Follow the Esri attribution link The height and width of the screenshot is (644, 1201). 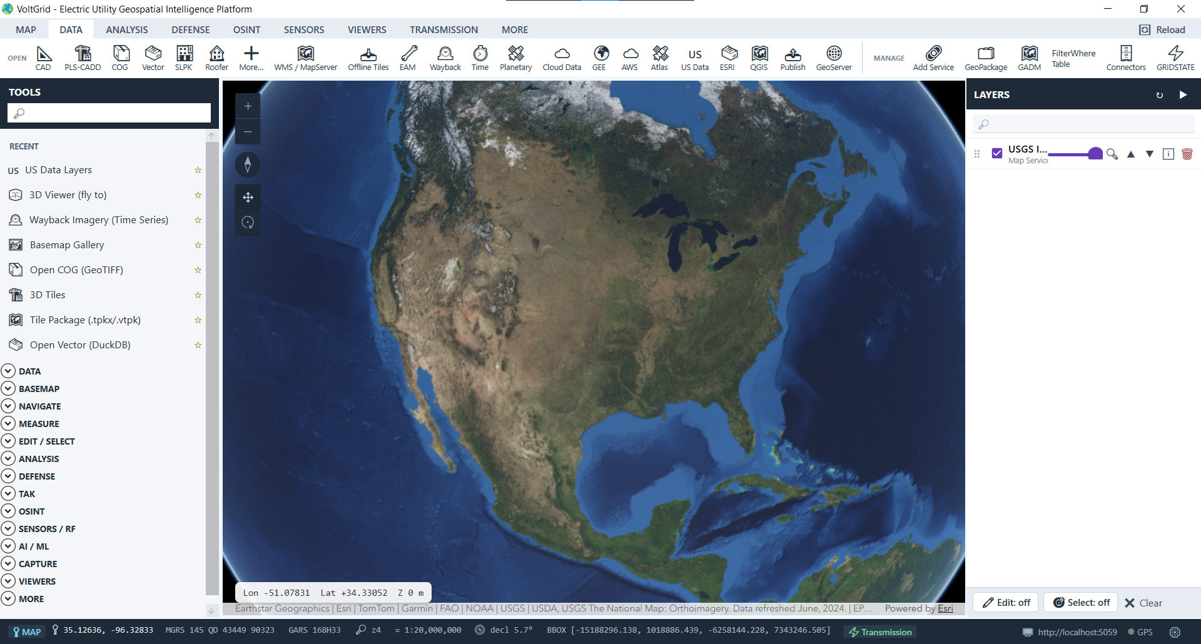945,608
